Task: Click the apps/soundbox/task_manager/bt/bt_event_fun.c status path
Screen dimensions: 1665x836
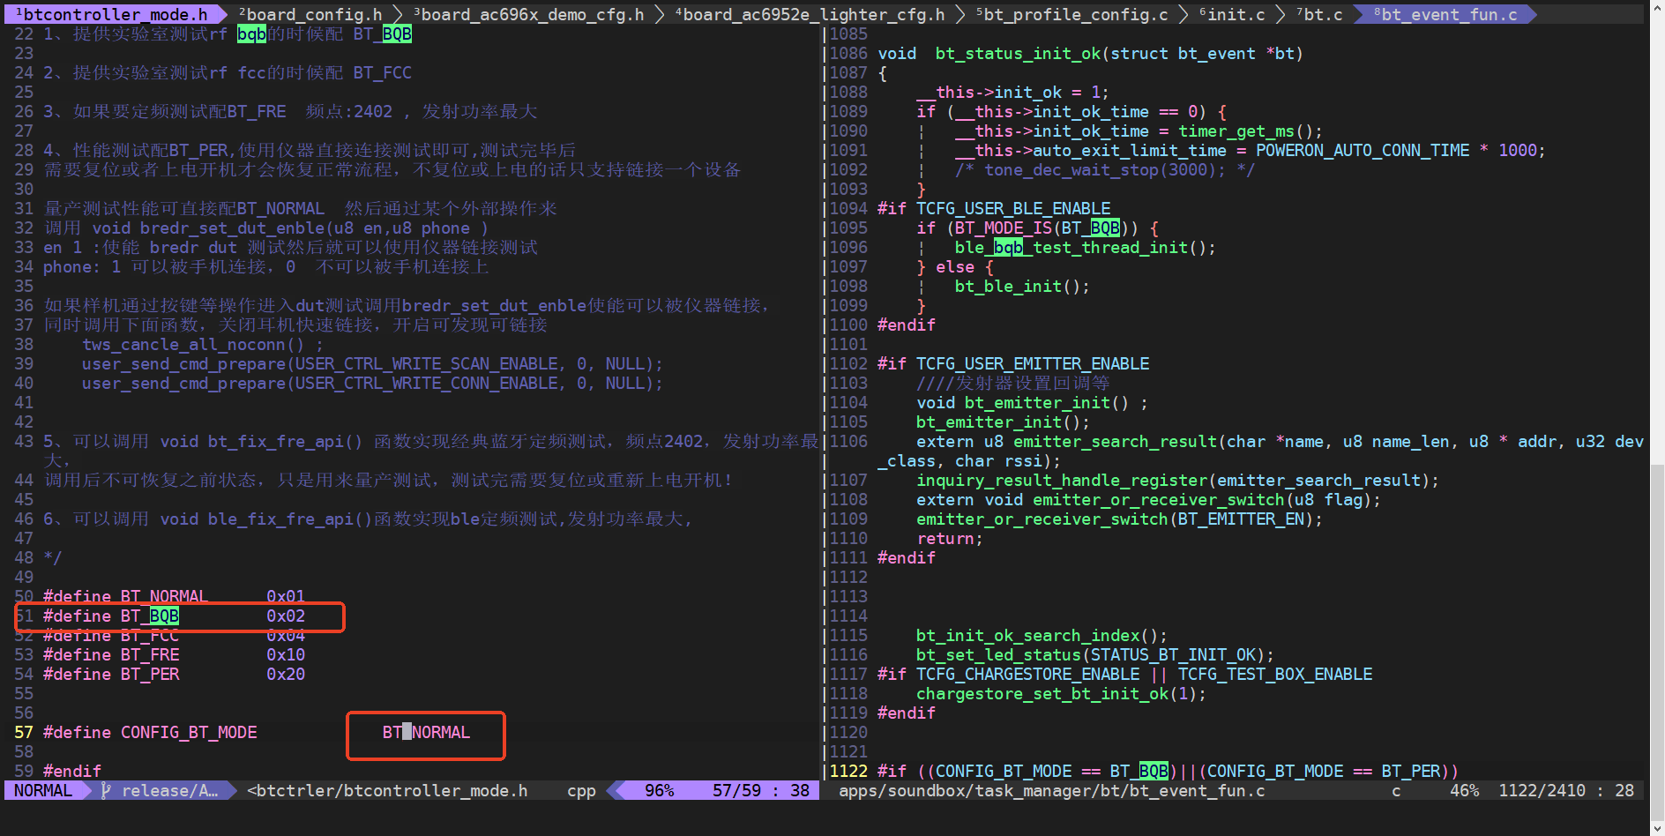Action: pos(1051,791)
